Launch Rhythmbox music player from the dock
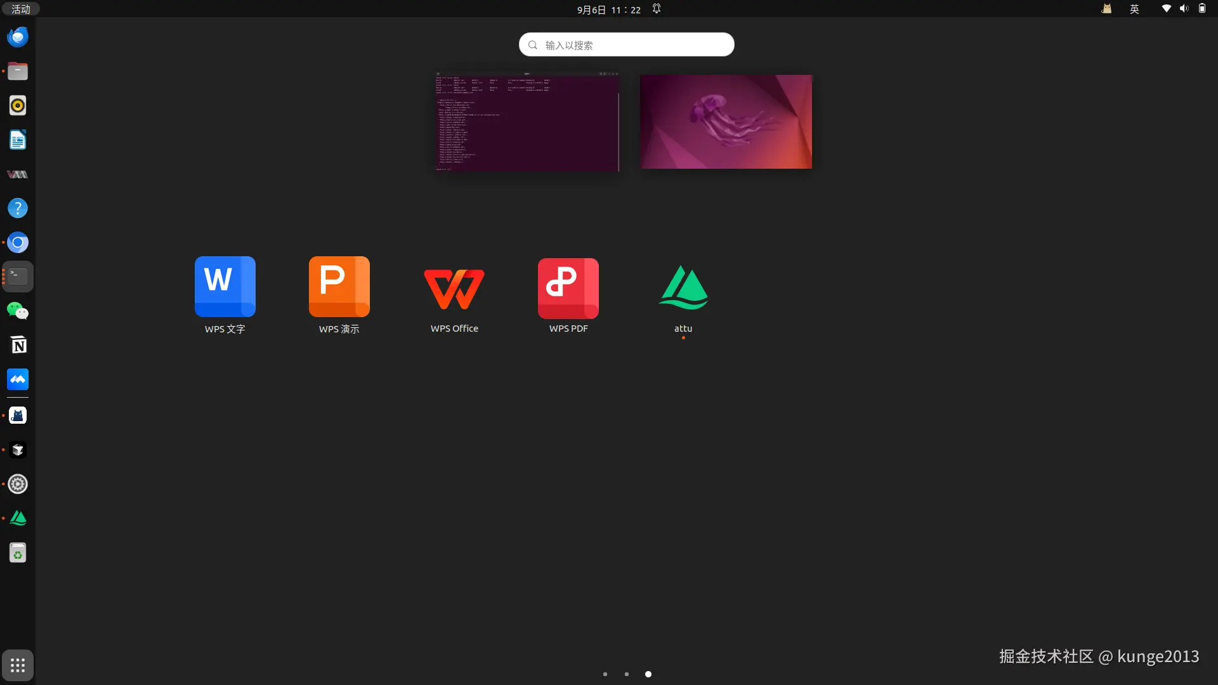Image resolution: width=1218 pixels, height=685 pixels. [18, 105]
